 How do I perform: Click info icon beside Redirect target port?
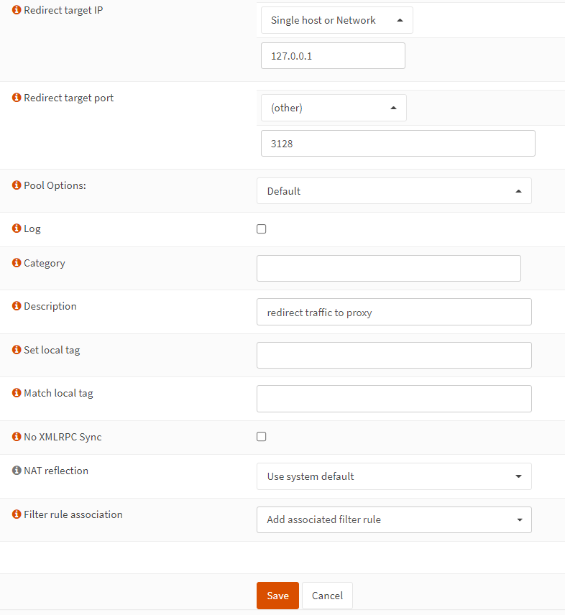point(17,98)
